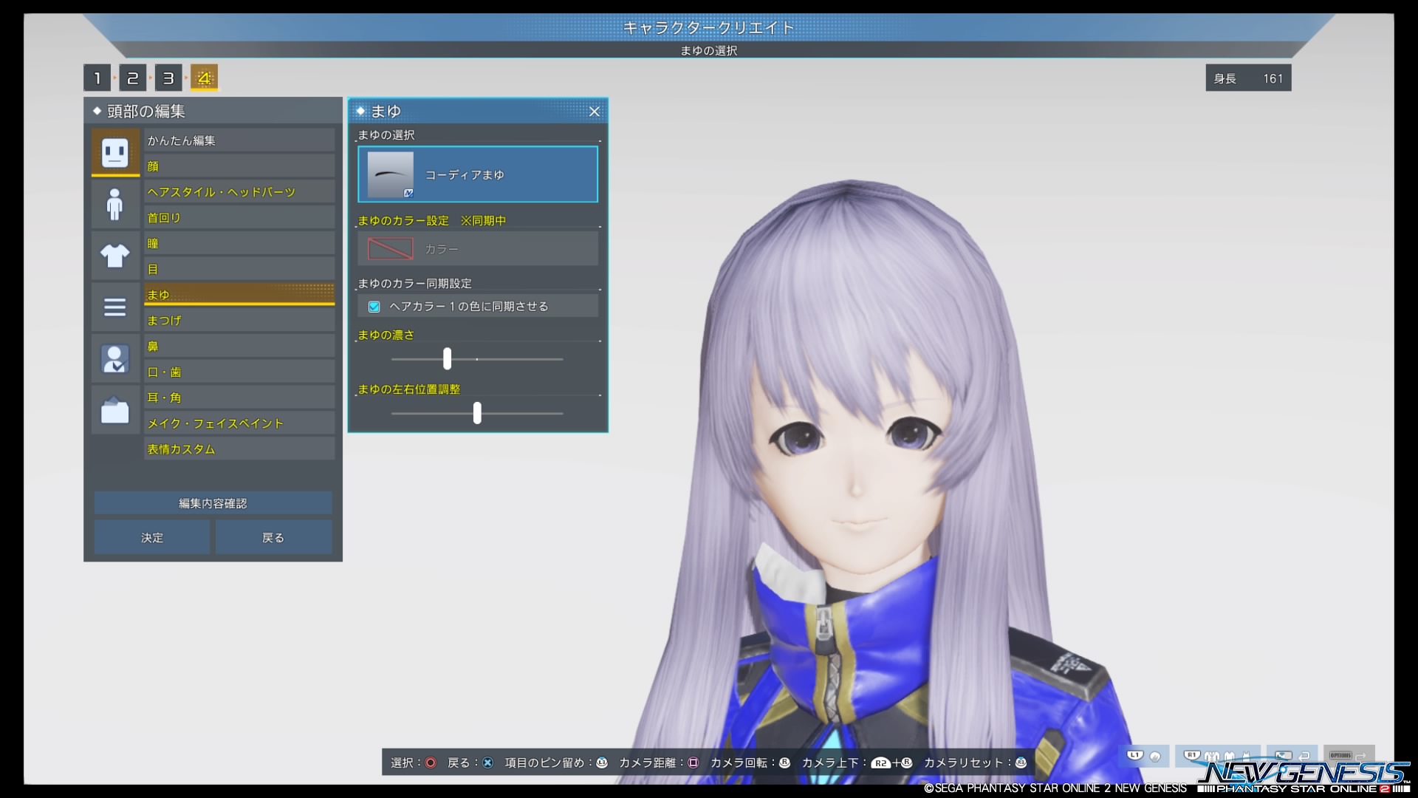Select the highlighted まゆ menu entry

pyautogui.click(x=239, y=294)
